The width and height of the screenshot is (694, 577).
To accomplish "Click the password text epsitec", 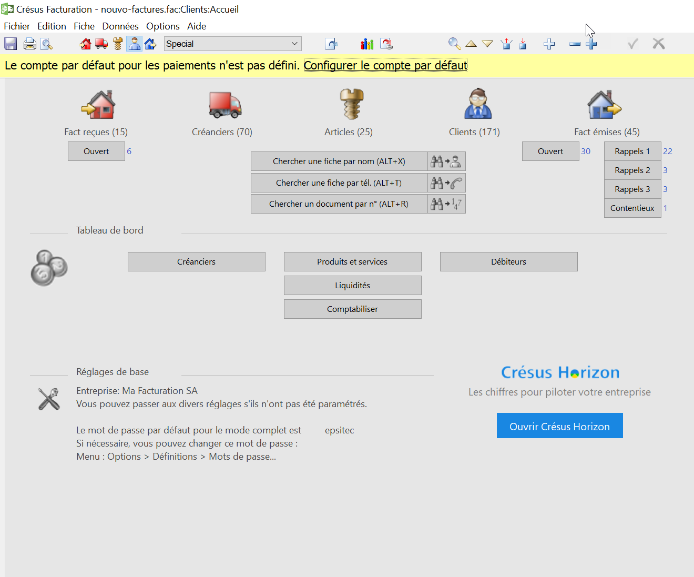I will 340,430.
